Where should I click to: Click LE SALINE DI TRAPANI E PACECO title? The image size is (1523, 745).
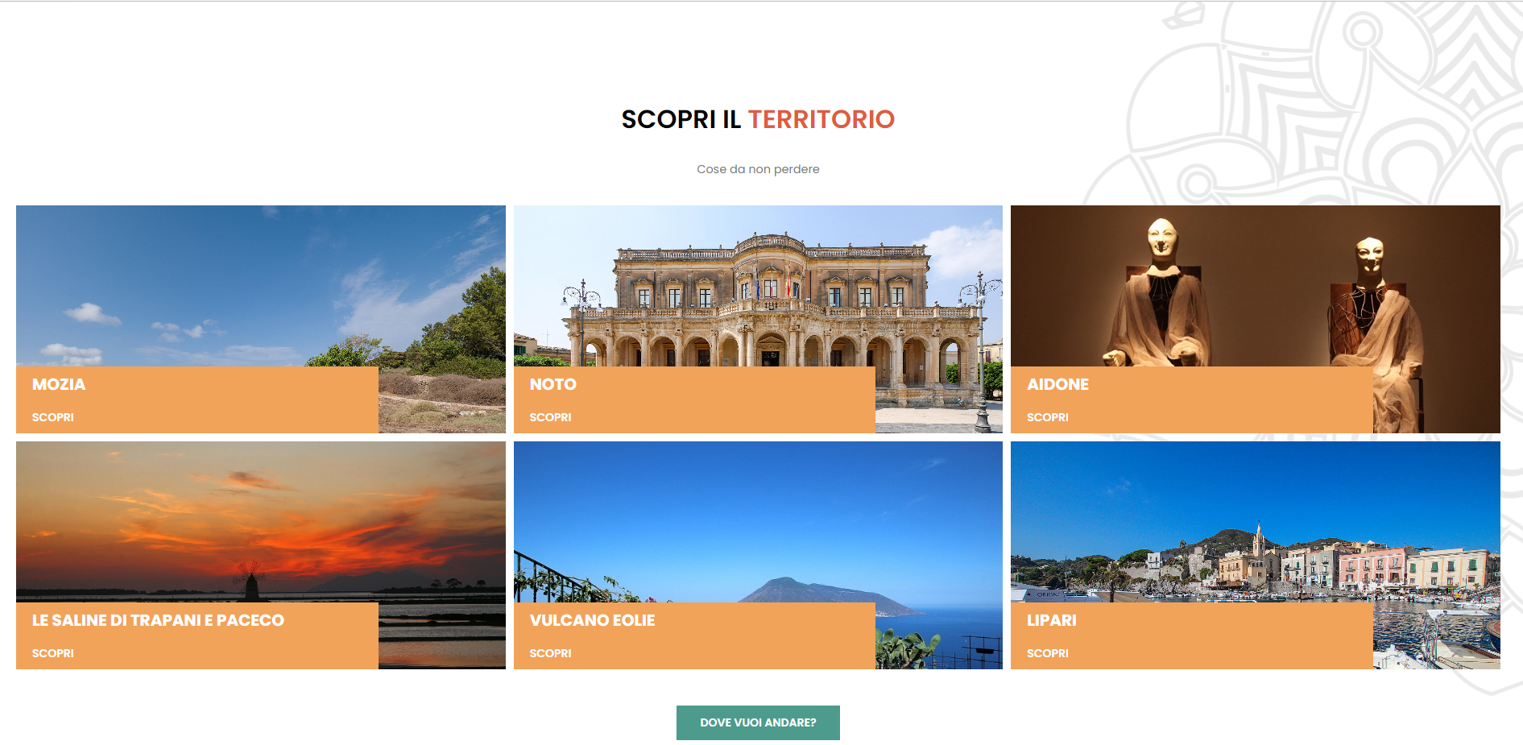click(x=158, y=620)
